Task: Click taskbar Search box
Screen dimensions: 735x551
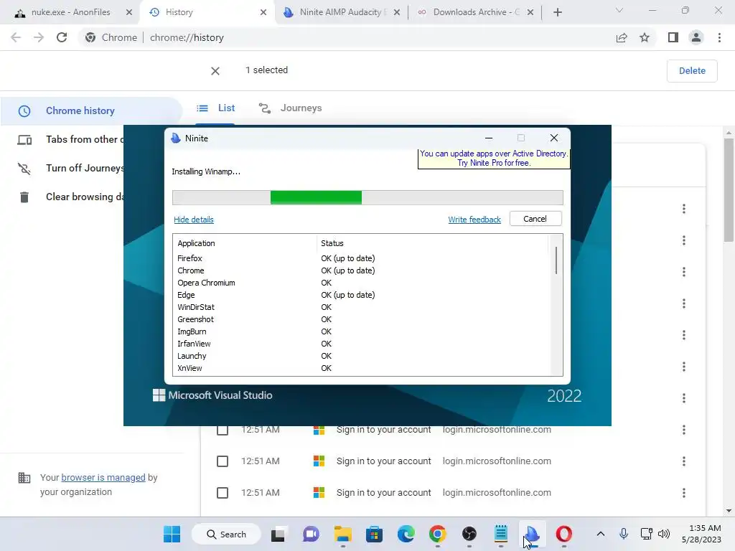Action: click(226, 534)
